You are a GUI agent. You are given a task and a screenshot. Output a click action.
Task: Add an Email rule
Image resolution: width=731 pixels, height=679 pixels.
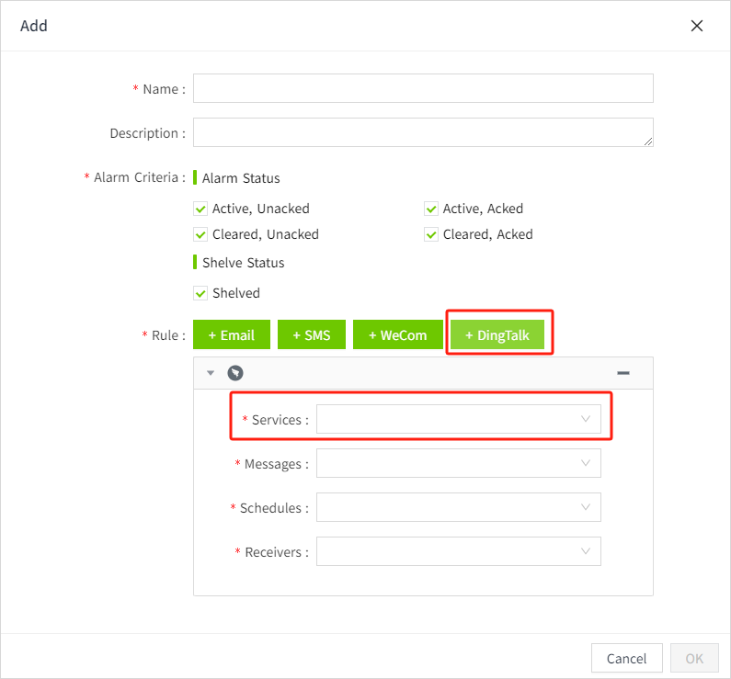tap(232, 335)
